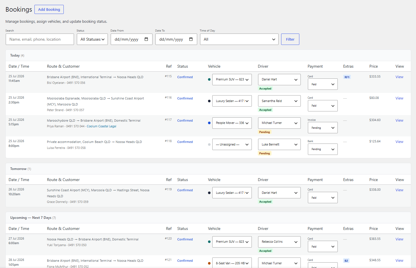416x268 pixels.
Task: Open Luke Bennett driver dropdown
Action: (x=279, y=144)
